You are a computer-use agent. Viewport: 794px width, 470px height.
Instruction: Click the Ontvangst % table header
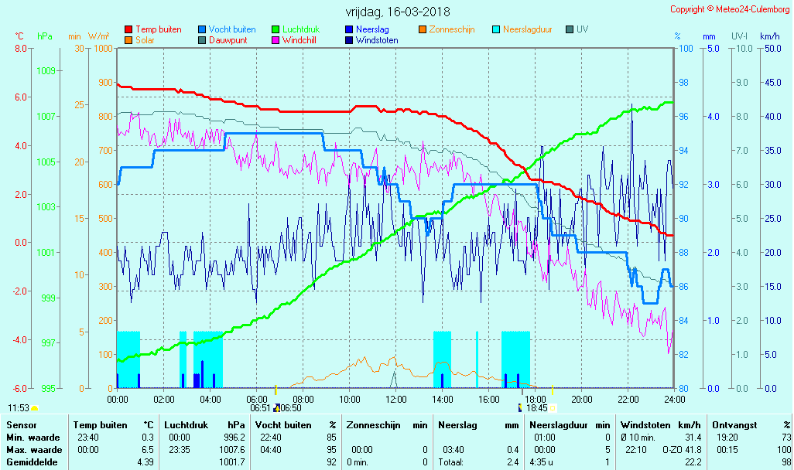coord(750,424)
